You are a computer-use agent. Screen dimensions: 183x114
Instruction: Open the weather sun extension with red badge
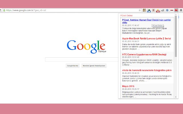(x=158, y=11)
